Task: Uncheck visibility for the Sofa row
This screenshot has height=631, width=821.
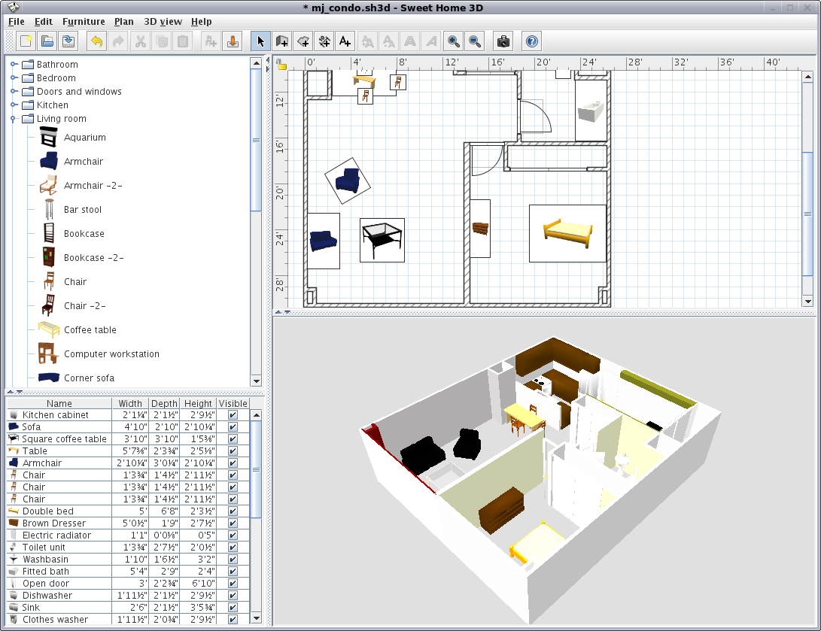Action: pyautogui.click(x=233, y=427)
